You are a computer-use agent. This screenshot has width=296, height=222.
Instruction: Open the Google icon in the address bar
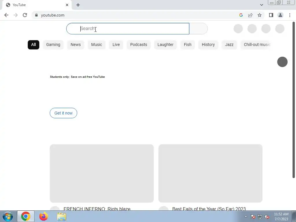point(241,15)
